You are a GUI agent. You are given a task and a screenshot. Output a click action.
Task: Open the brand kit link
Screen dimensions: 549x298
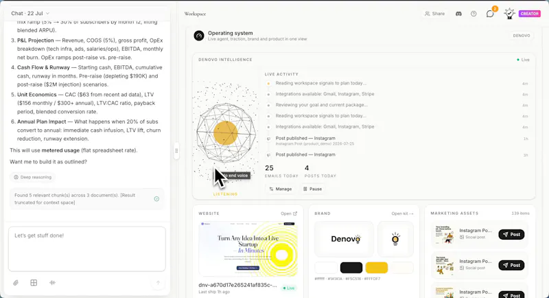[402, 214]
